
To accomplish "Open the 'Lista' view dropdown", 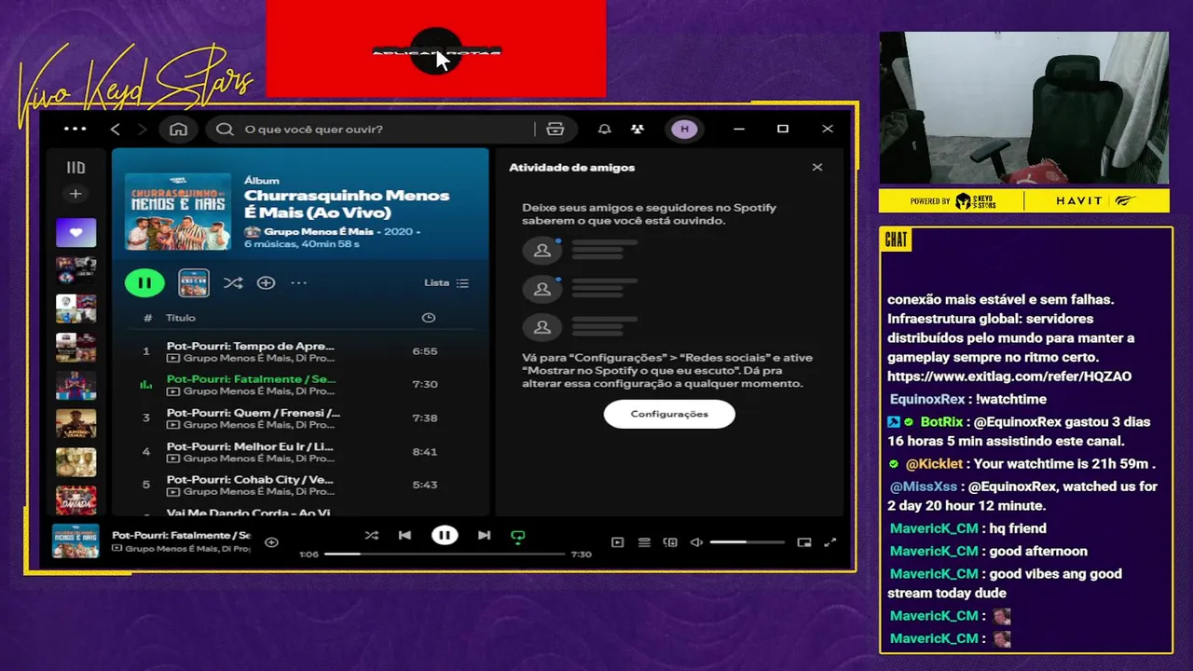I will tap(446, 282).
